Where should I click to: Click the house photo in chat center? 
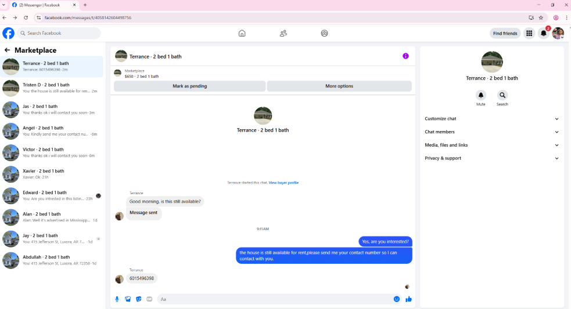[x=263, y=115]
